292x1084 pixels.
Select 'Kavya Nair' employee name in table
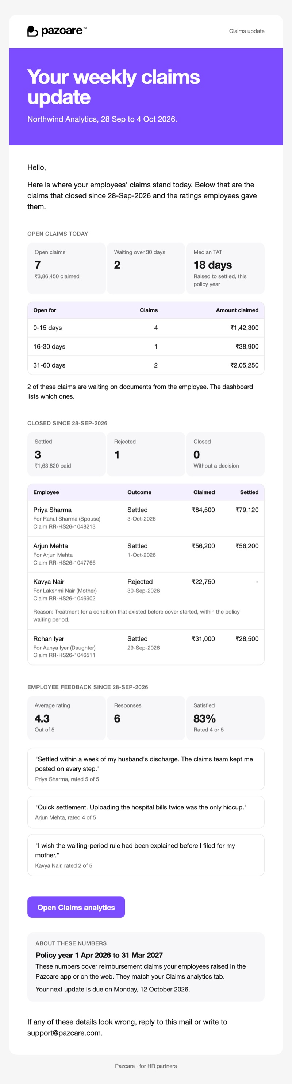49,582
